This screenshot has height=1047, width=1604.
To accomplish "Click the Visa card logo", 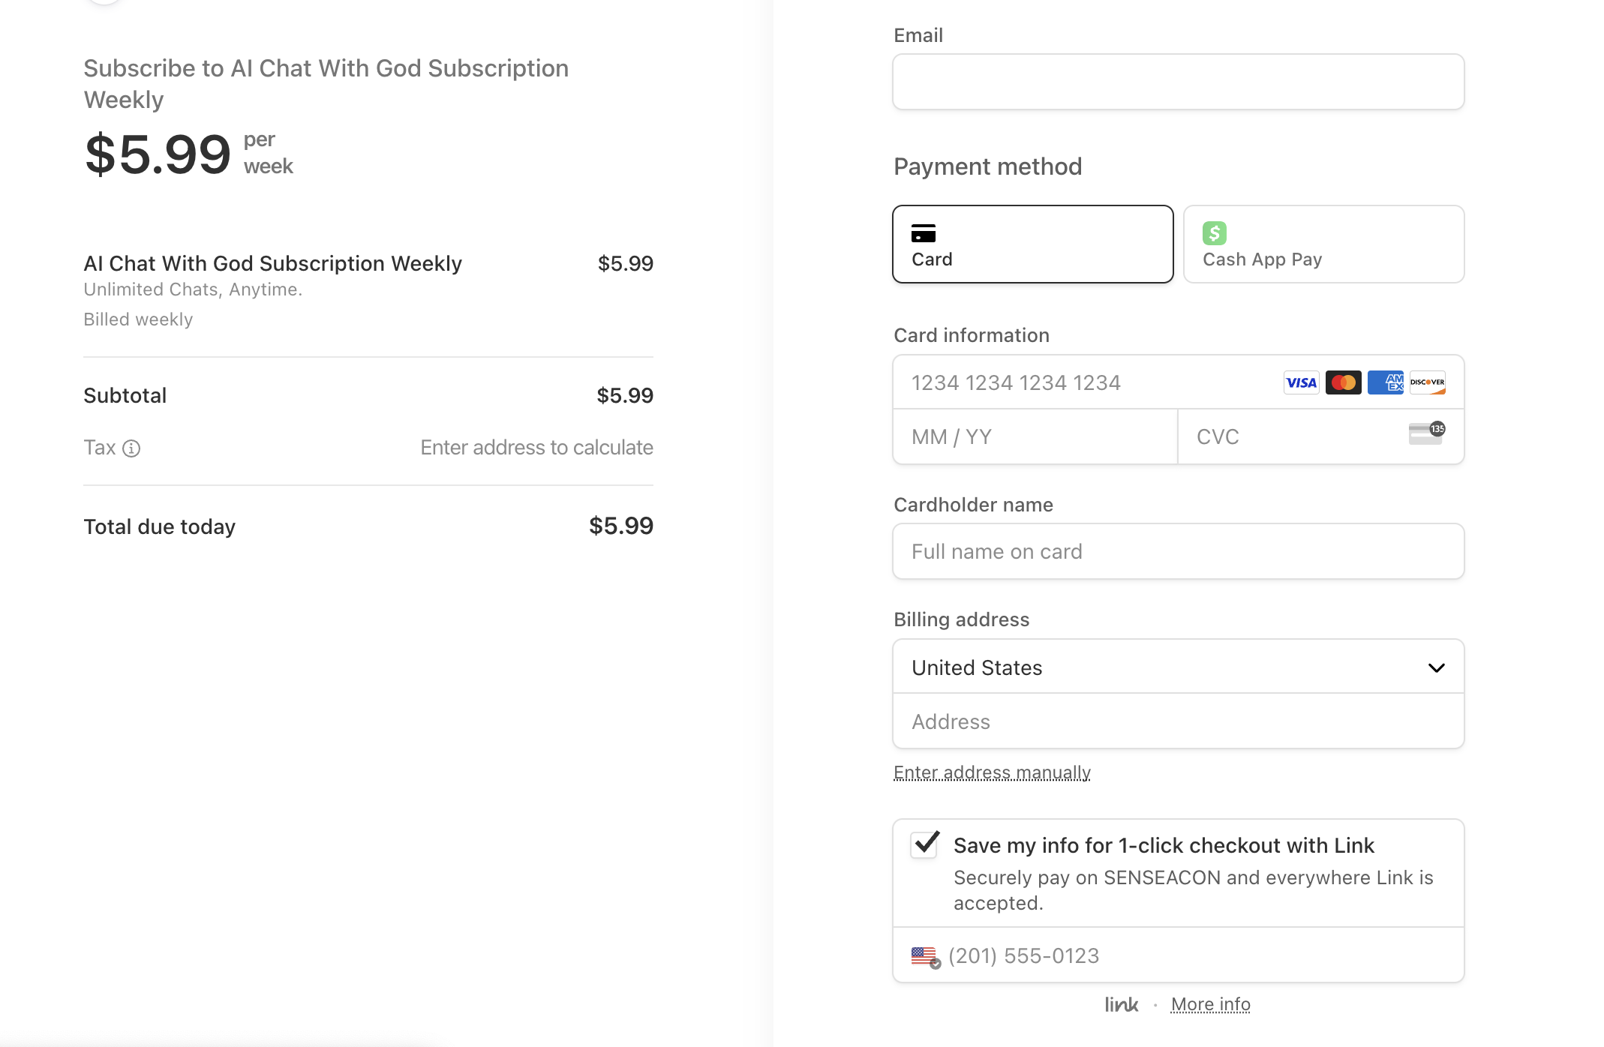I will click(x=1301, y=382).
